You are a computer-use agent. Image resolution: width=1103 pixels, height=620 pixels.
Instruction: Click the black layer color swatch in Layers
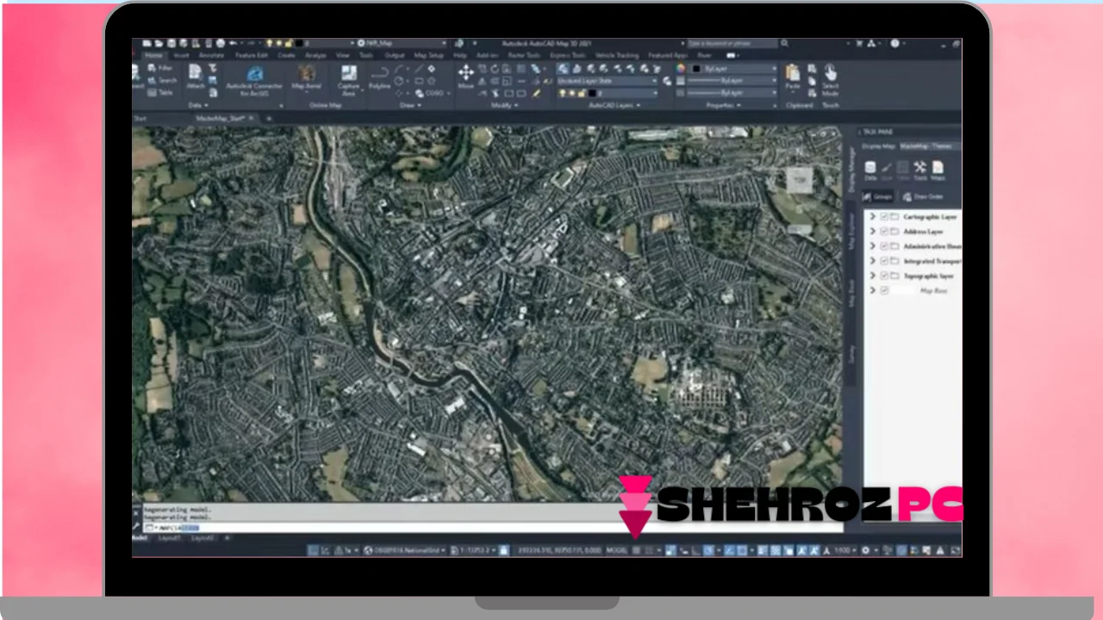593,92
